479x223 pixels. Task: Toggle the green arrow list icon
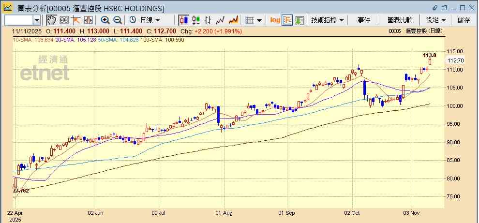299,20
